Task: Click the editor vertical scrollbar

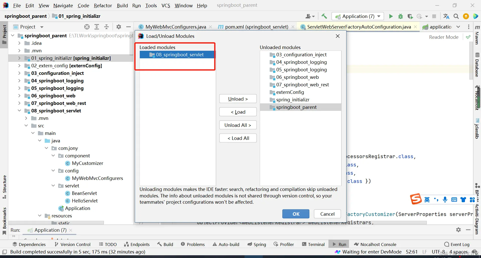Action: pos(471,60)
